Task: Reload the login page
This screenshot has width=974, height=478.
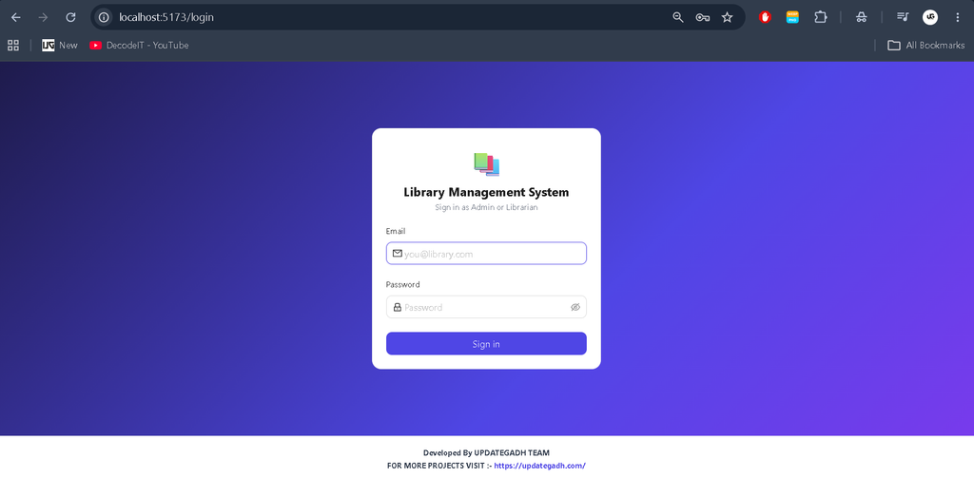Action: coord(70,17)
